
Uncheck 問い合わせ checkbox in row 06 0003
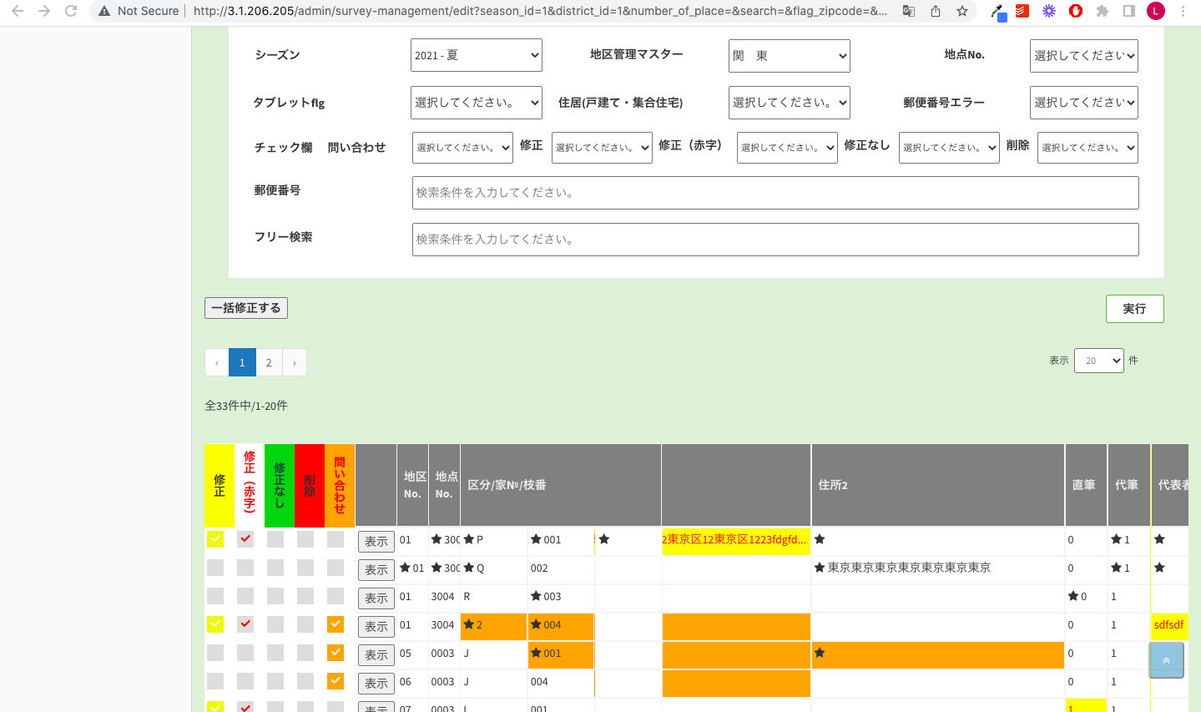tap(336, 681)
